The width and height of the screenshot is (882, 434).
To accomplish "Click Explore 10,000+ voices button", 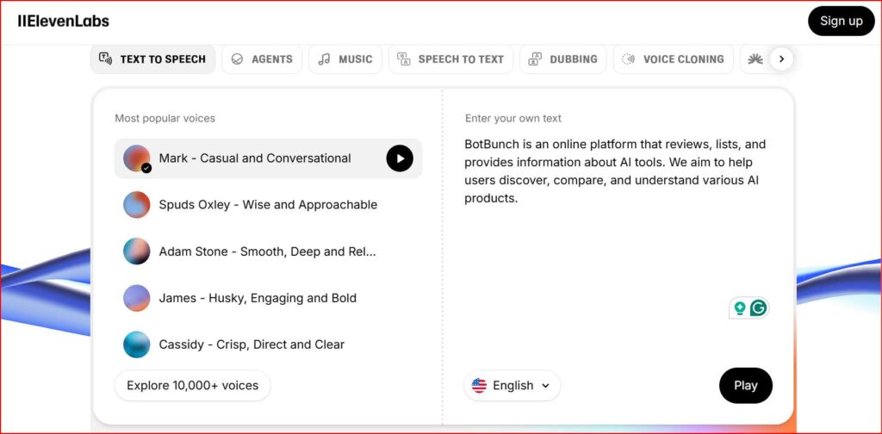I will [192, 386].
